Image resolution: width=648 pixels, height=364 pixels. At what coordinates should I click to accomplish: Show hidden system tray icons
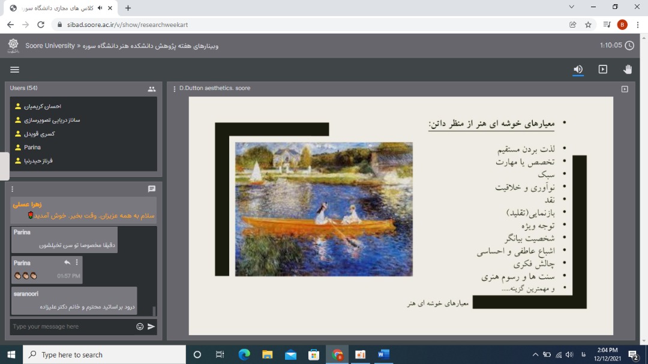point(535,354)
